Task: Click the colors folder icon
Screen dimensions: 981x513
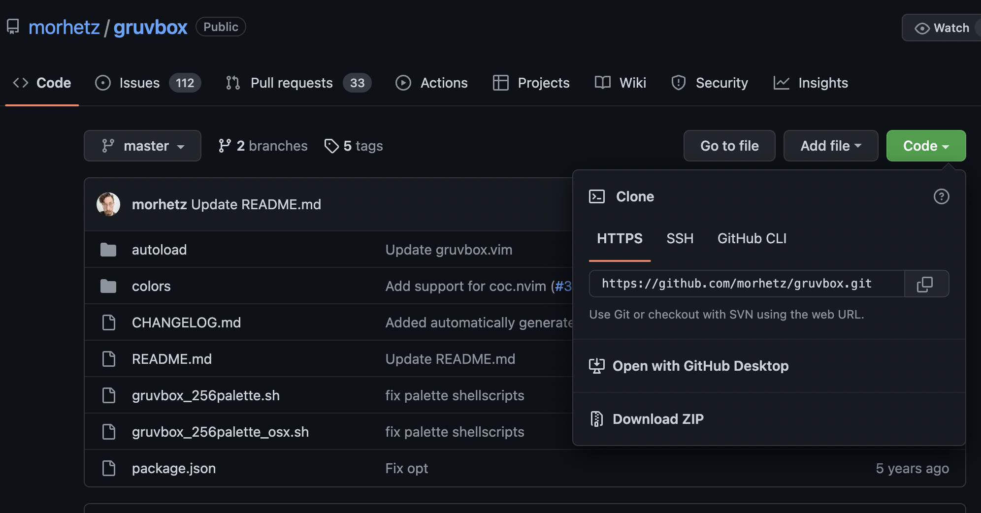Action: [108, 286]
